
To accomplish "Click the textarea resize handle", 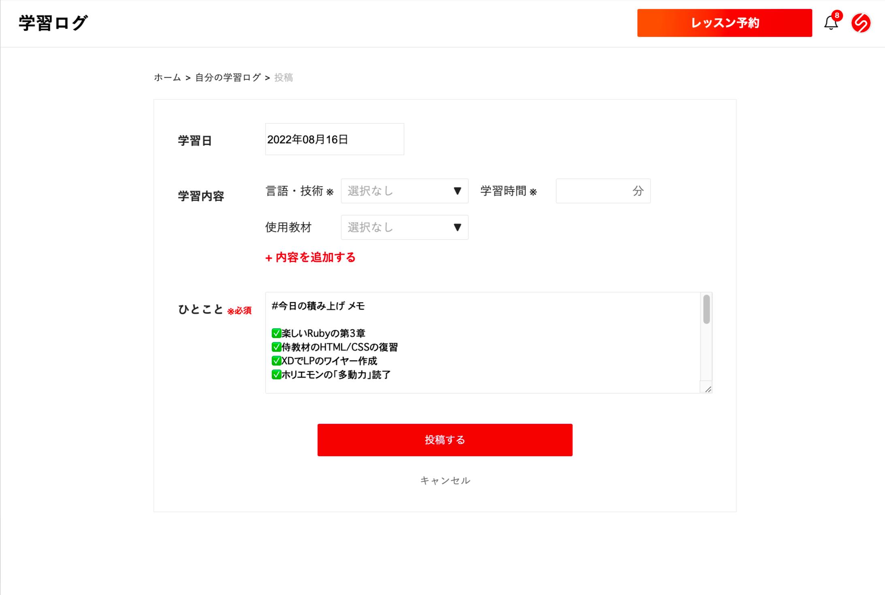I will [708, 389].
